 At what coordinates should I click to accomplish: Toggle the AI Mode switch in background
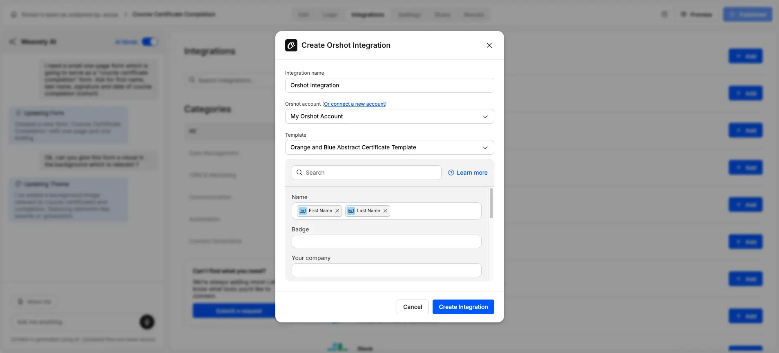pyautogui.click(x=149, y=42)
